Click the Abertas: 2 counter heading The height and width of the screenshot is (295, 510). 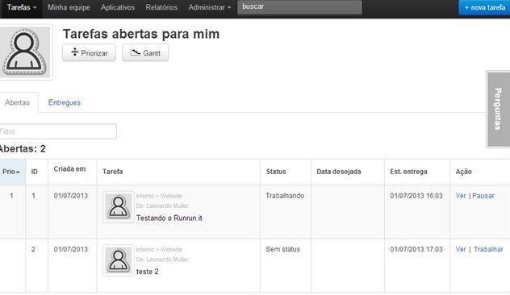pos(23,149)
